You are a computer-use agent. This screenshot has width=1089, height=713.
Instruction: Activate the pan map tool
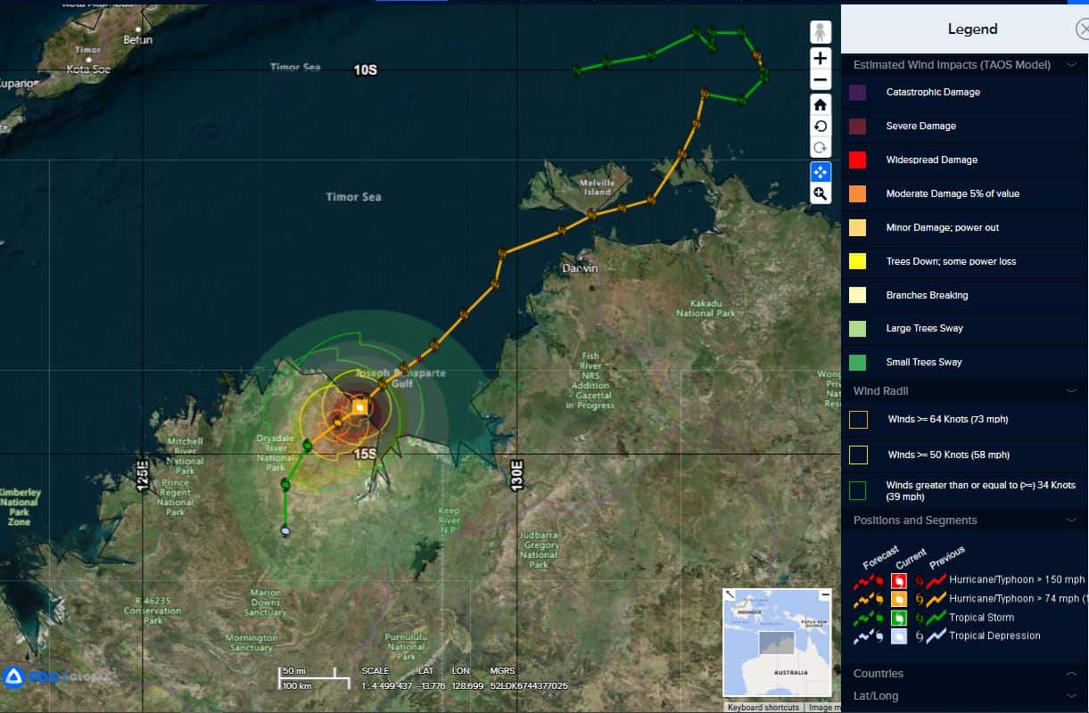(x=821, y=171)
